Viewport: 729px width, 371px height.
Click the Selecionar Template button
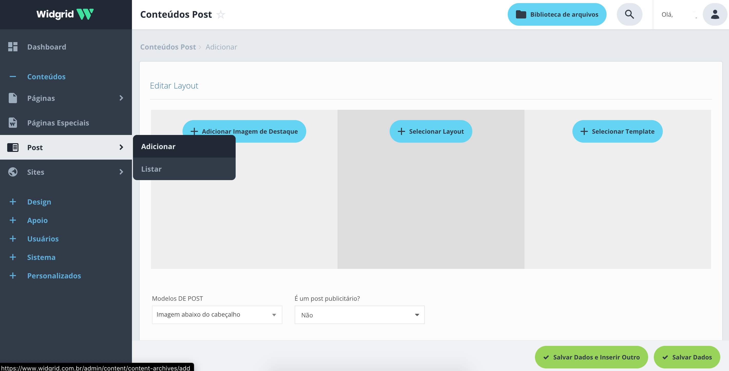tap(617, 131)
